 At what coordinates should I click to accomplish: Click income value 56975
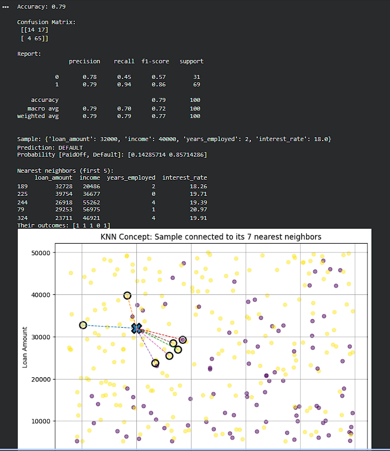pyautogui.click(x=91, y=210)
